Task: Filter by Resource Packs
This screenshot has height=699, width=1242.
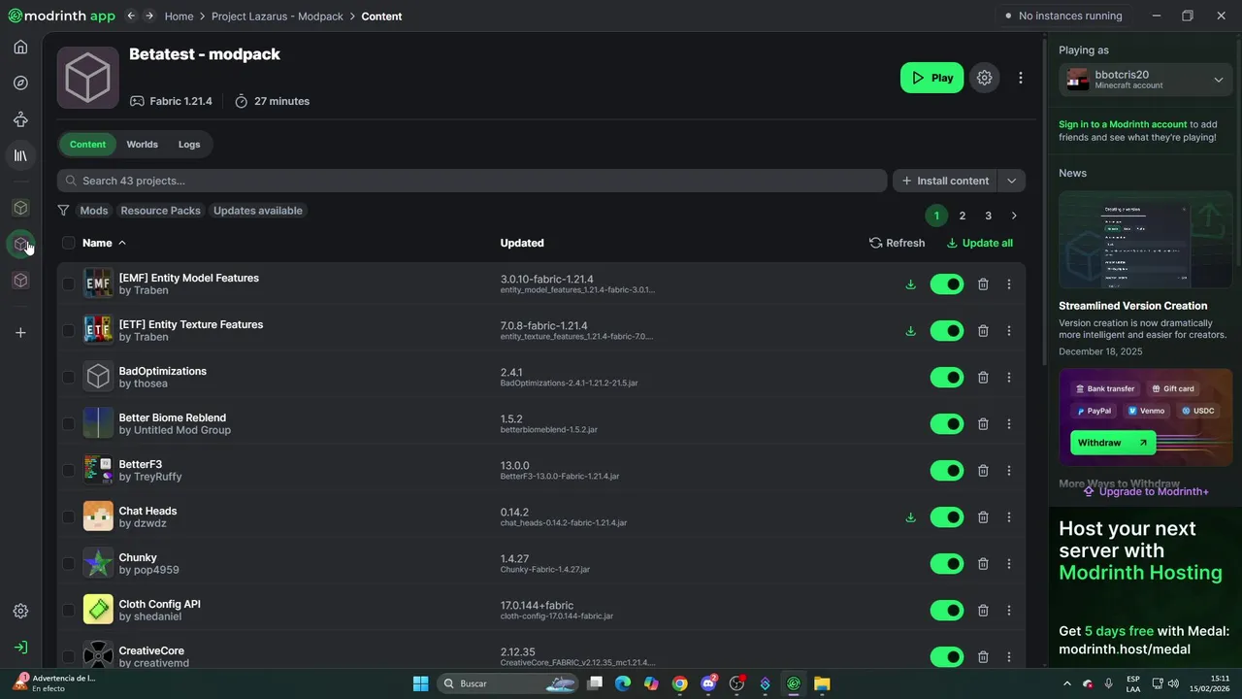Action: tap(161, 211)
